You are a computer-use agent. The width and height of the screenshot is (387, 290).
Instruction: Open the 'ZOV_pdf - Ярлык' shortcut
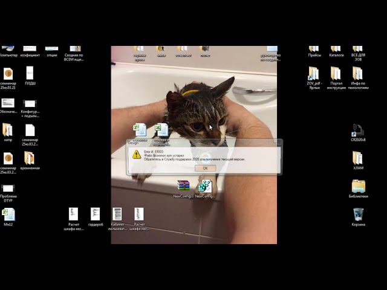click(314, 78)
